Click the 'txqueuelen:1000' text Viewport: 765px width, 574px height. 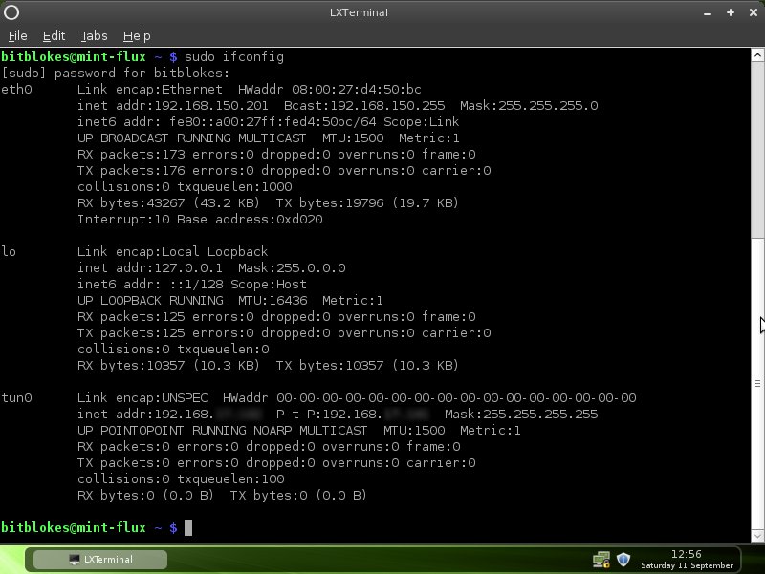pyautogui.click(x=234, y=187)
